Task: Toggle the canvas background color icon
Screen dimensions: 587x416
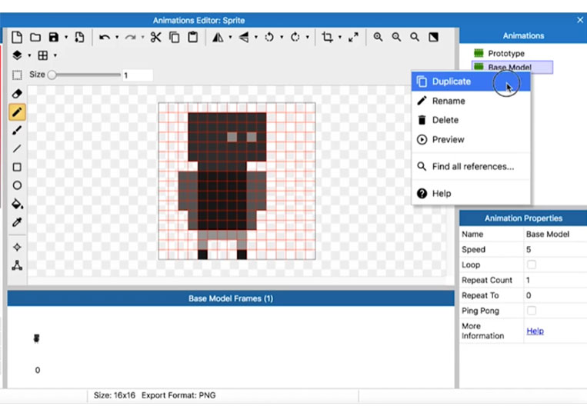Action: coord(433,37)
